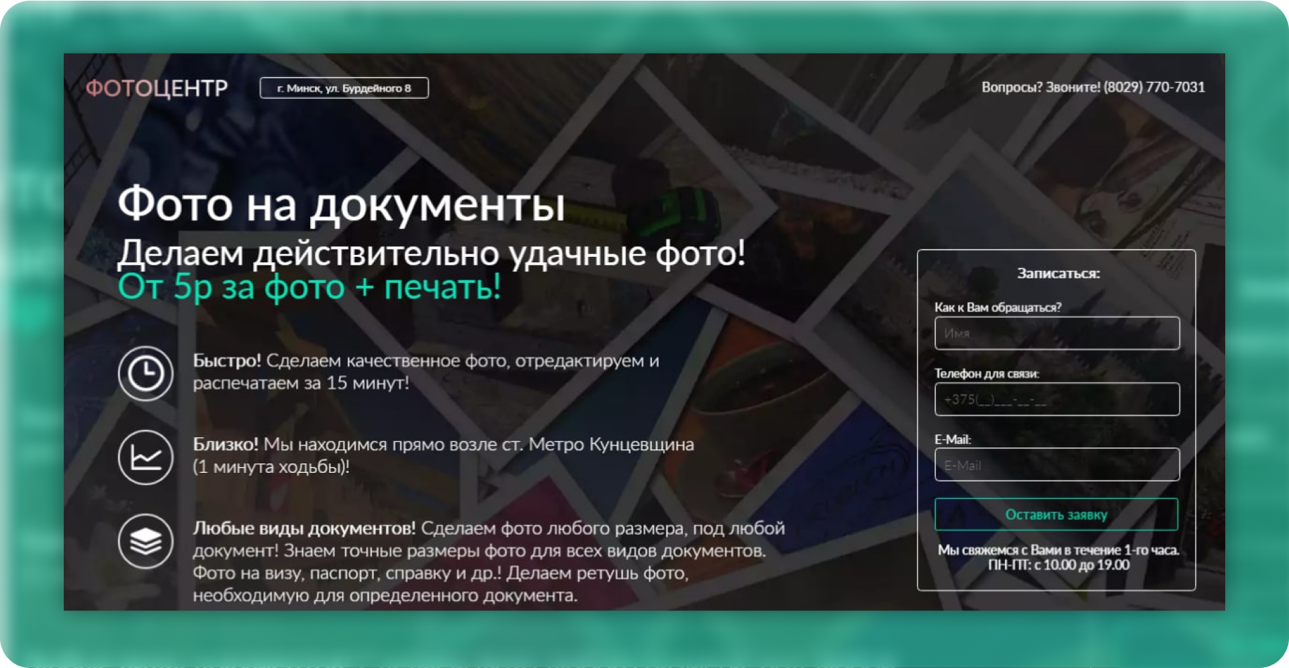Viewport: 1289px width, 668px height.
Task: Click the text От 5р за фото + печать!
Action: point(309,287)
